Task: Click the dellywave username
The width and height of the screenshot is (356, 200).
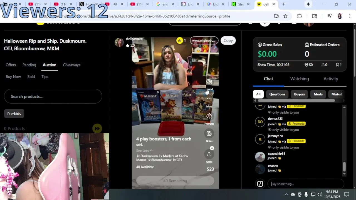Action: click(134, 39)
